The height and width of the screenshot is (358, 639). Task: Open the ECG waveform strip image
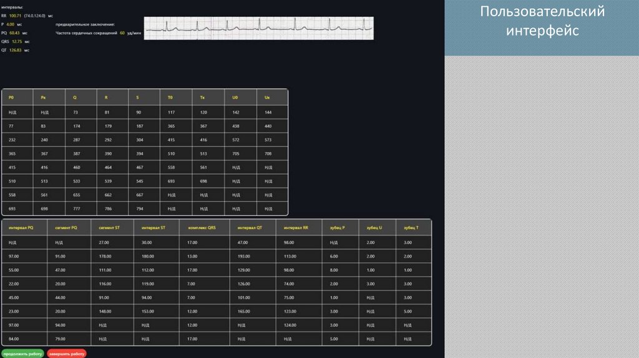coord(259,28)
